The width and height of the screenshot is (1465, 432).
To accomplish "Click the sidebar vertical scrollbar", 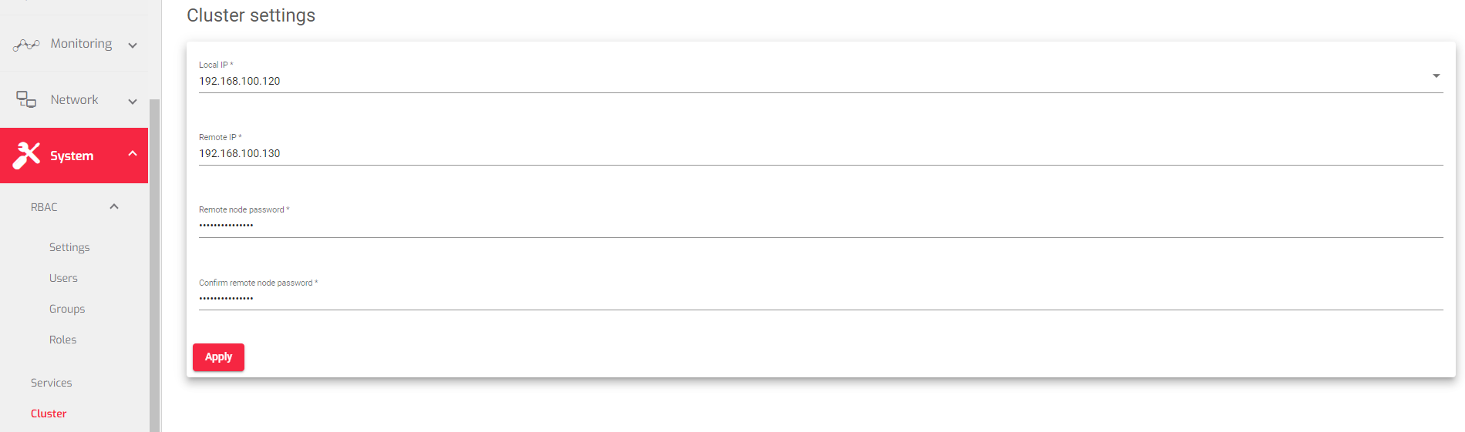I will 155,265.
